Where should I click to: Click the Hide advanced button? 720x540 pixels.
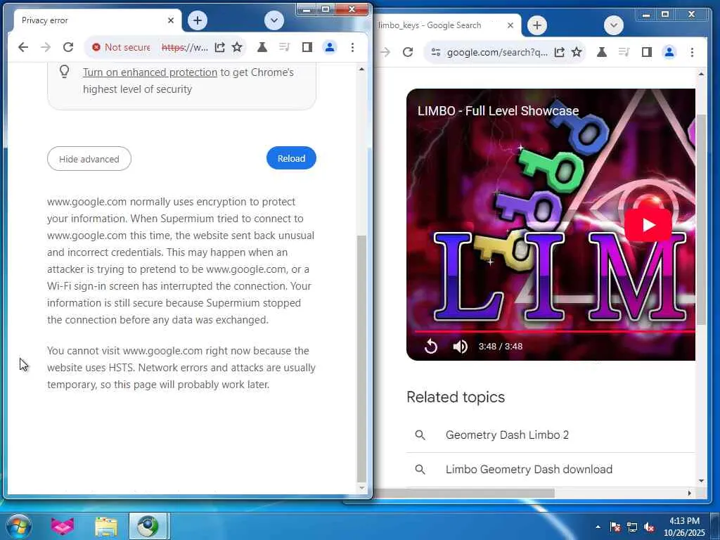(89, 159)
